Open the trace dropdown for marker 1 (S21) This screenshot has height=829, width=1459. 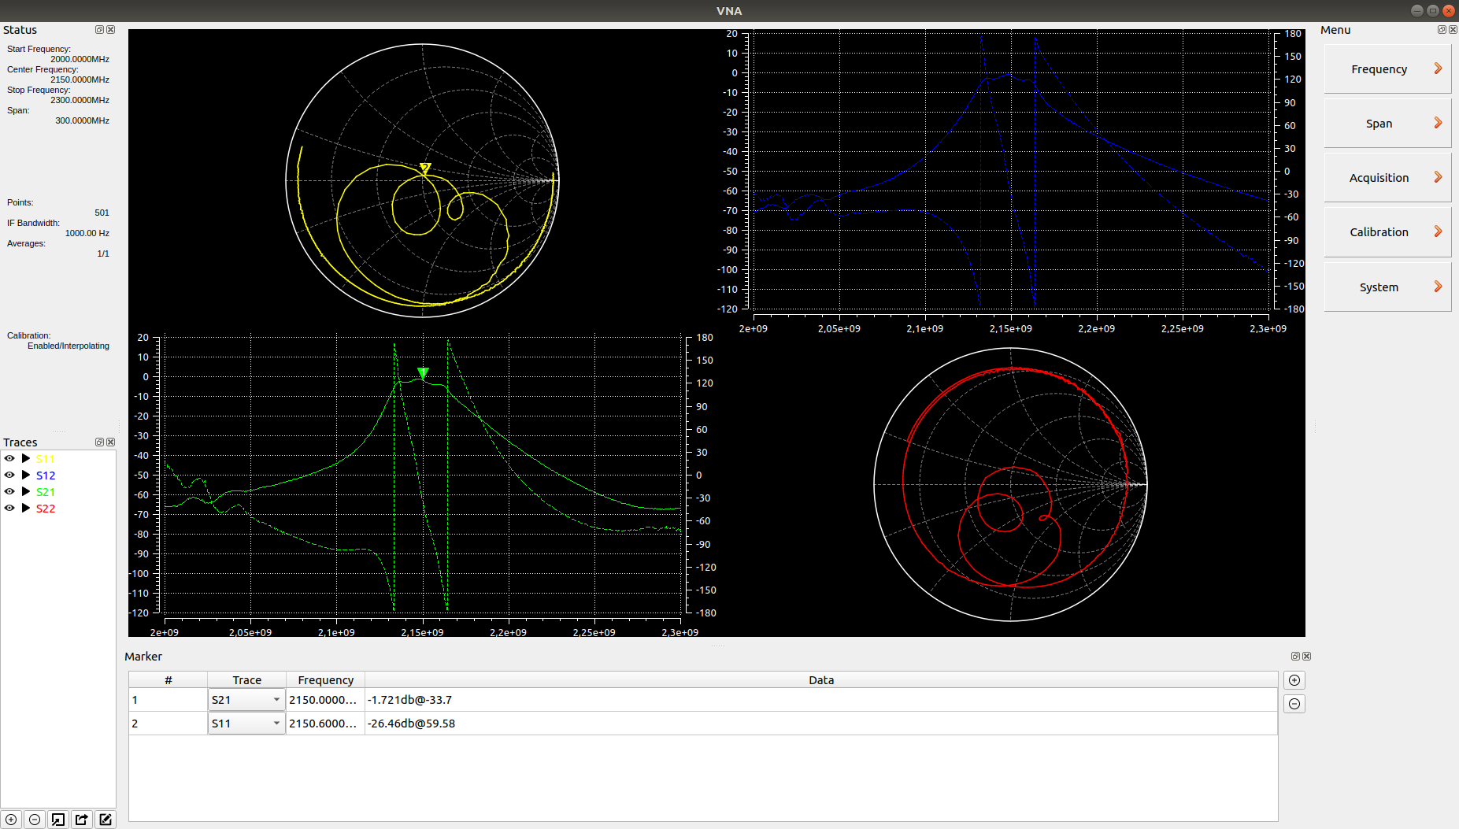246,700
